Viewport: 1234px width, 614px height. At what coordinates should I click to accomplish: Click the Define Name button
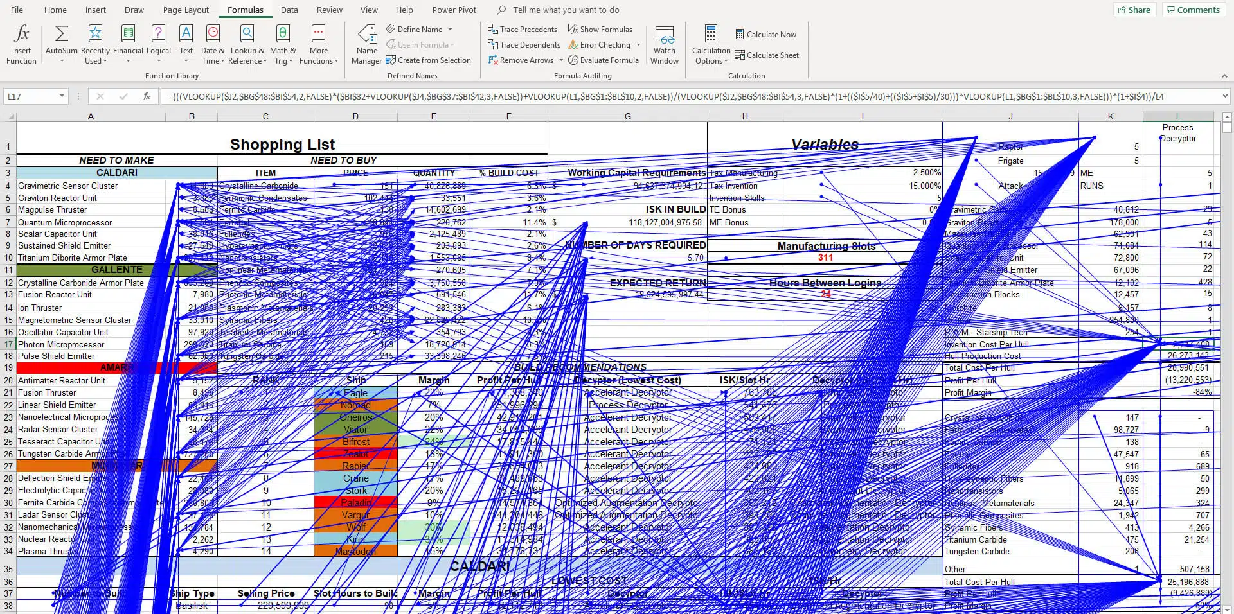pos(414,30)
